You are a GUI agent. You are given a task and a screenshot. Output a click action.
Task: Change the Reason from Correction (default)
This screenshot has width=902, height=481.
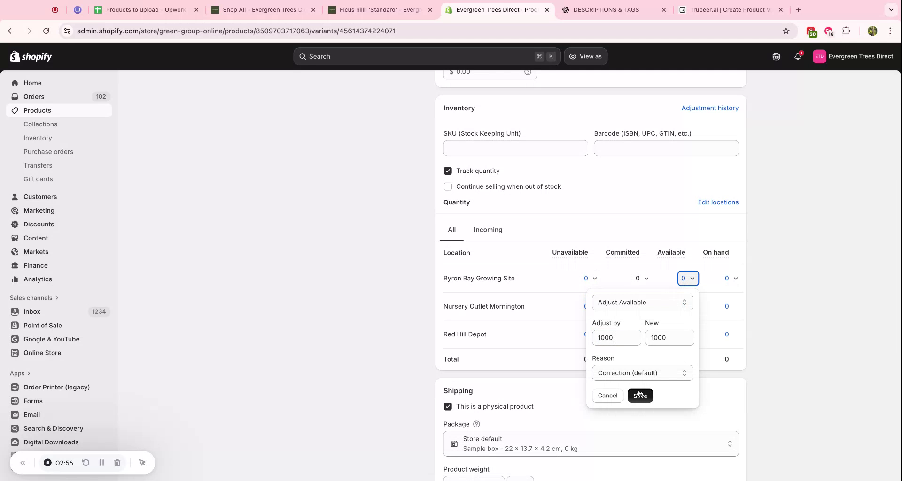[x=642, y=373]
